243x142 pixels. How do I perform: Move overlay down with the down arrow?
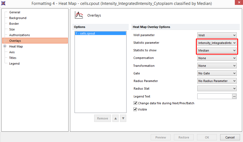[x=123, y=118]
